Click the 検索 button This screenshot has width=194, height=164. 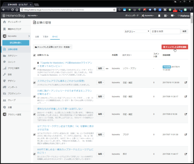coord(184,31)
